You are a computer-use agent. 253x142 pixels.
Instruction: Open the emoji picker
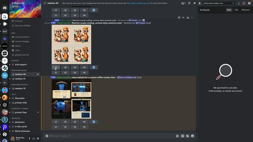click(193, 136)
